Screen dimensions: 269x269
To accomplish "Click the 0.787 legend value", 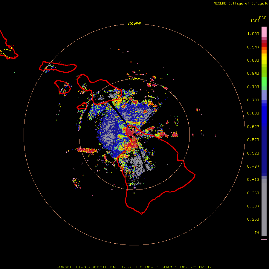I will (253, 87).
